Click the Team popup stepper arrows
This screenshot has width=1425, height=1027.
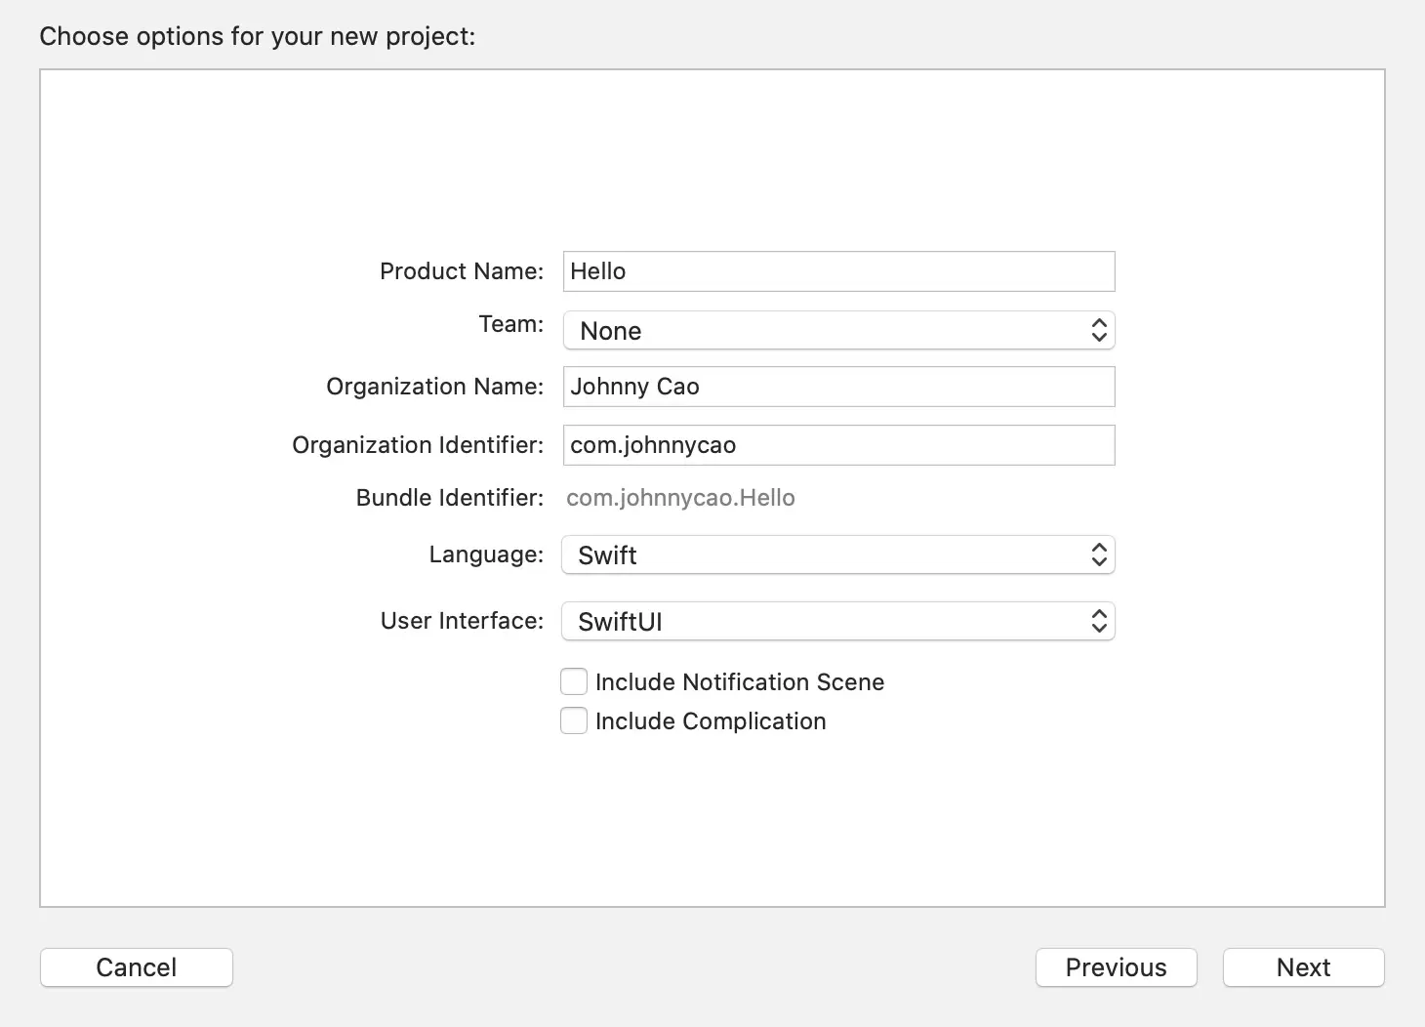click(1099, 331)
